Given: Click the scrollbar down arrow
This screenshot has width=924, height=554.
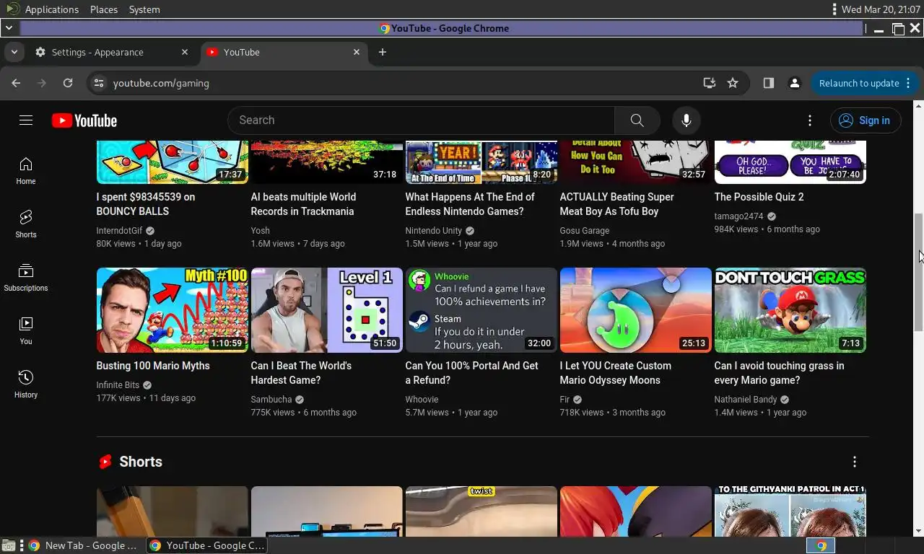Looking at the screenshot, I should point(919,531).
